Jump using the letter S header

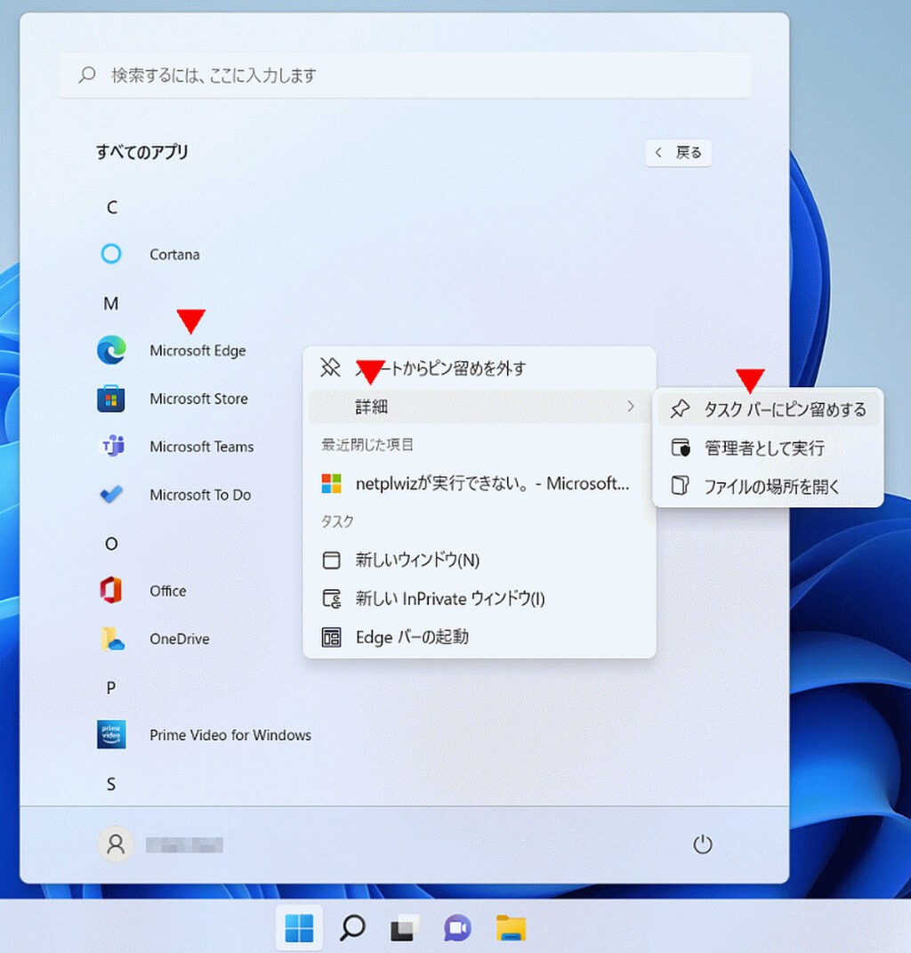pos(110,783)
